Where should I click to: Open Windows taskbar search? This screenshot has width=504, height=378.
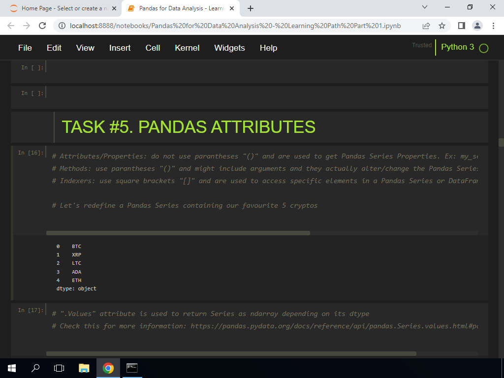(35, 368)
